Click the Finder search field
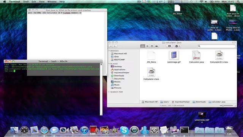Screen dimensions: 243x137 pyautogui.click(x=216, y=46)
